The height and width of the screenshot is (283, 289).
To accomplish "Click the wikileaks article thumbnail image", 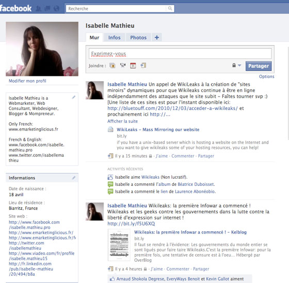I will point(119,245).
